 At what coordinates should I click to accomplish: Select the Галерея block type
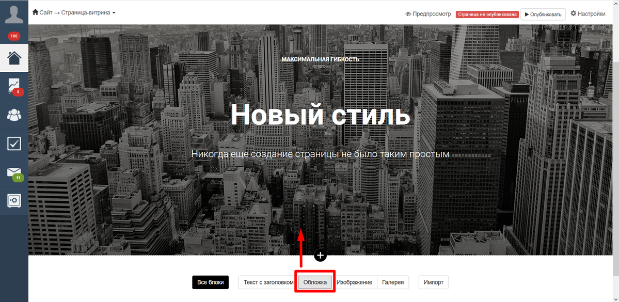tap(393, 282)
